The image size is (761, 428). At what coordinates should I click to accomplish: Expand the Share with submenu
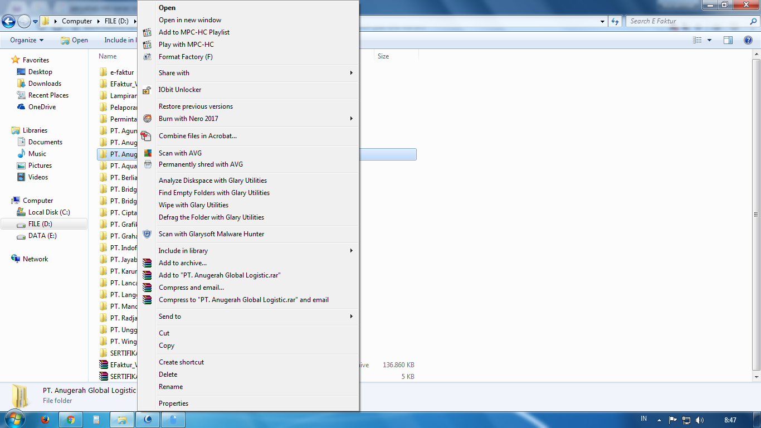pyautogui.click(x=352, y=73)
